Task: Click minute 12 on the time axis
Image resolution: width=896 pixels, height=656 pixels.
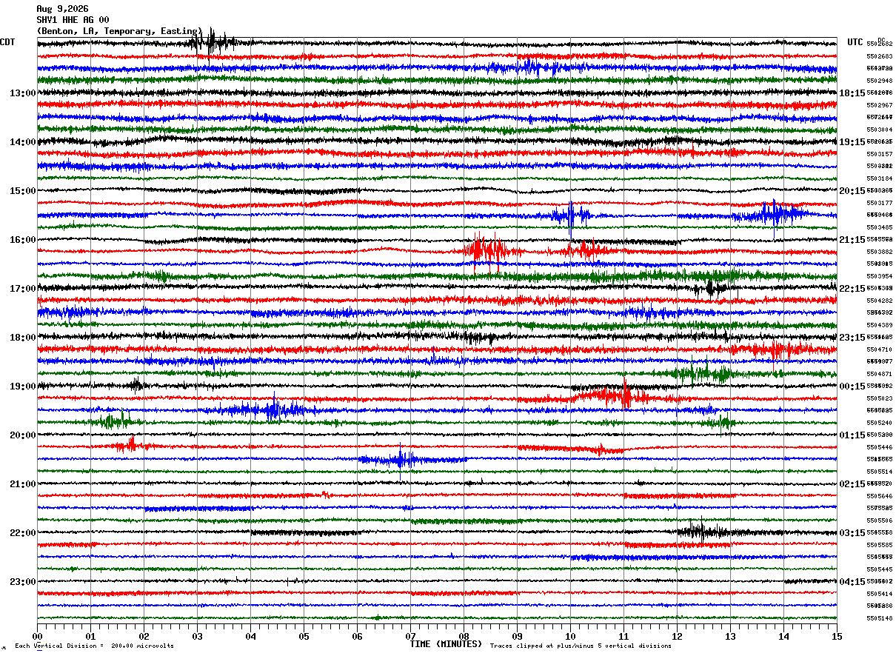Action: tap(677, 636)
